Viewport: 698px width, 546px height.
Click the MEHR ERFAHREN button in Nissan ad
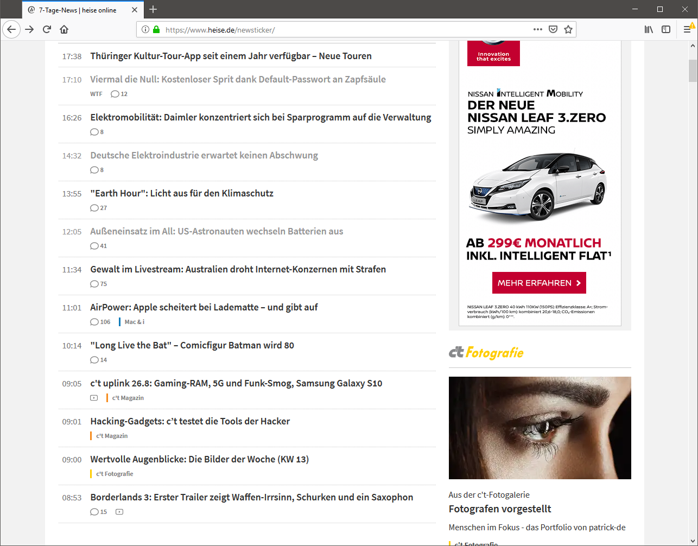coord(539,283)
